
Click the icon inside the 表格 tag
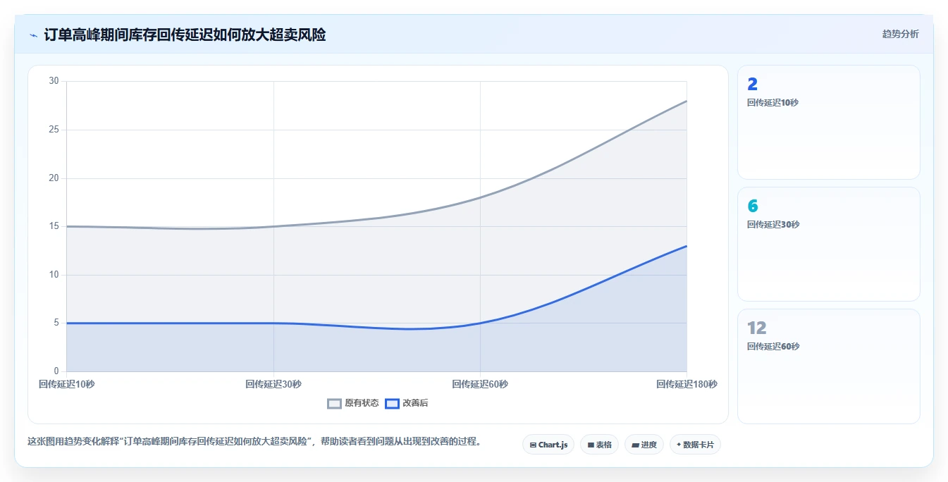[591, 445]
